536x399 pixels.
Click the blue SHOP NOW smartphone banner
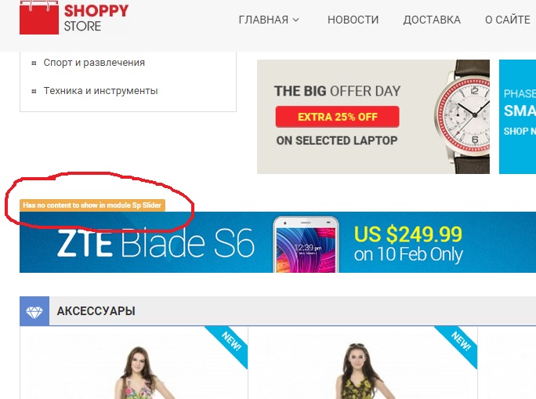pos(517,117)
